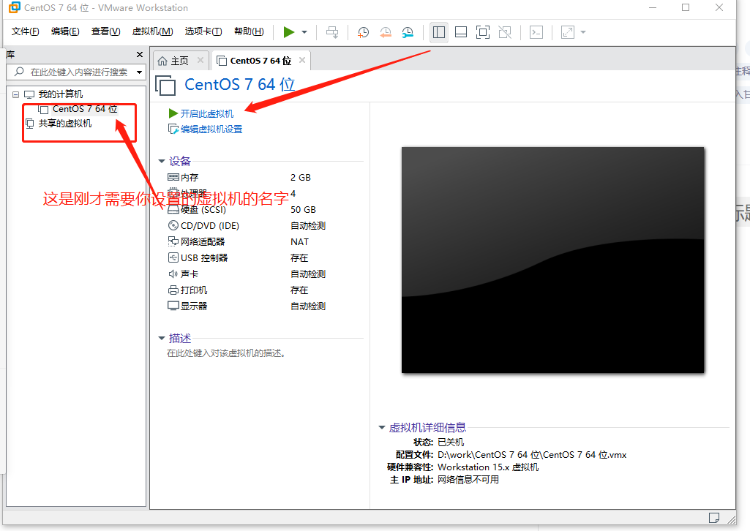
Task: Open the 虚拟机(M) menu
Action: (153, 31)
